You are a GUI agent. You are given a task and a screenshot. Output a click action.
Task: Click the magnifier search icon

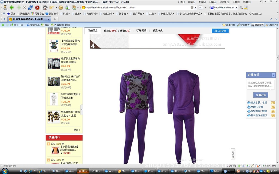(241, 7)
